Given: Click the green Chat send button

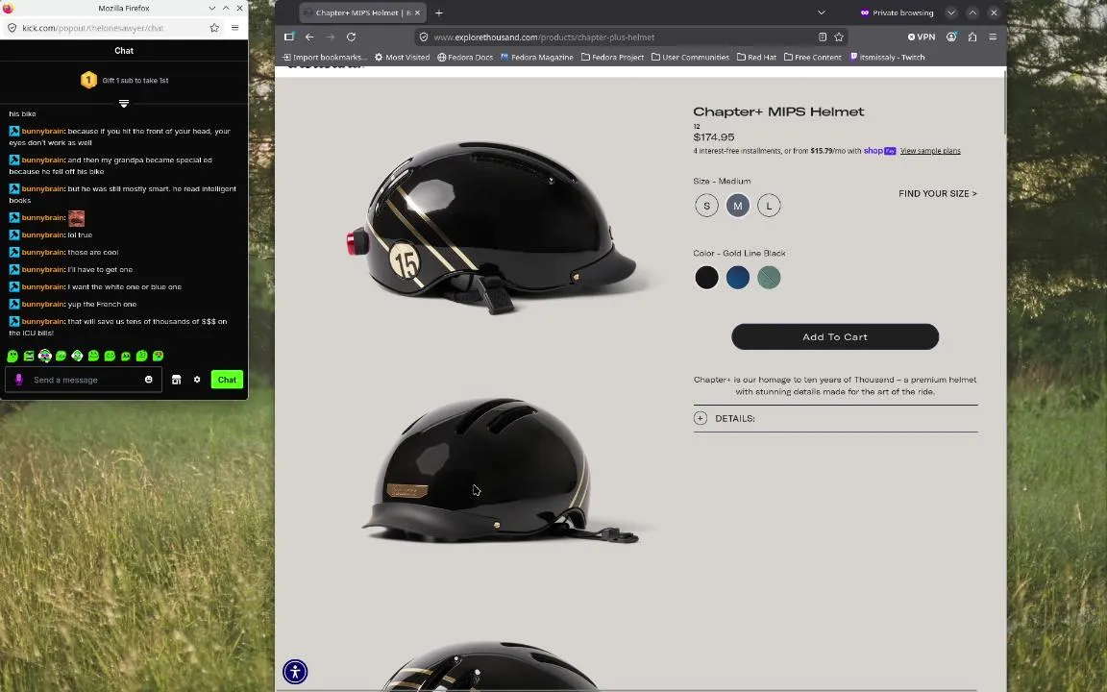Looking at the screenshot, I should (227, 380).
